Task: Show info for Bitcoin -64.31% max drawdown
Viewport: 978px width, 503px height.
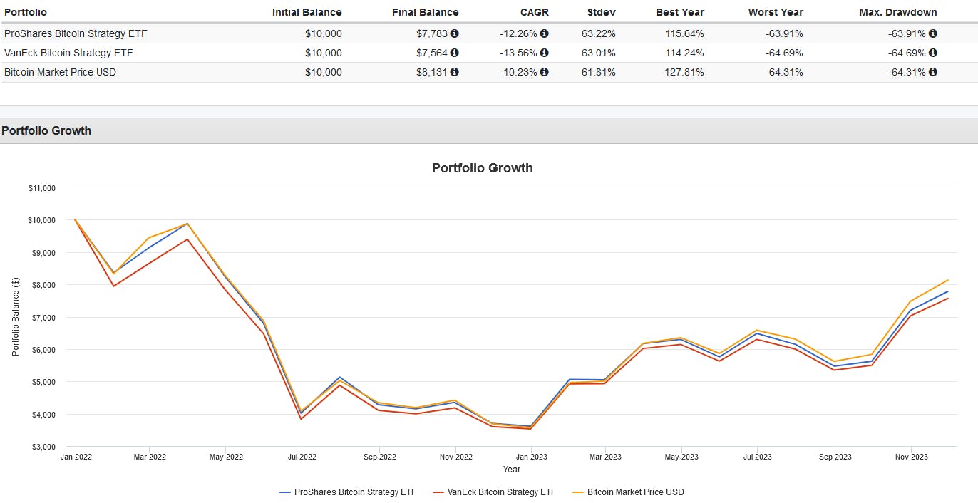Action: pyautogui.click(x=933, y=72)
